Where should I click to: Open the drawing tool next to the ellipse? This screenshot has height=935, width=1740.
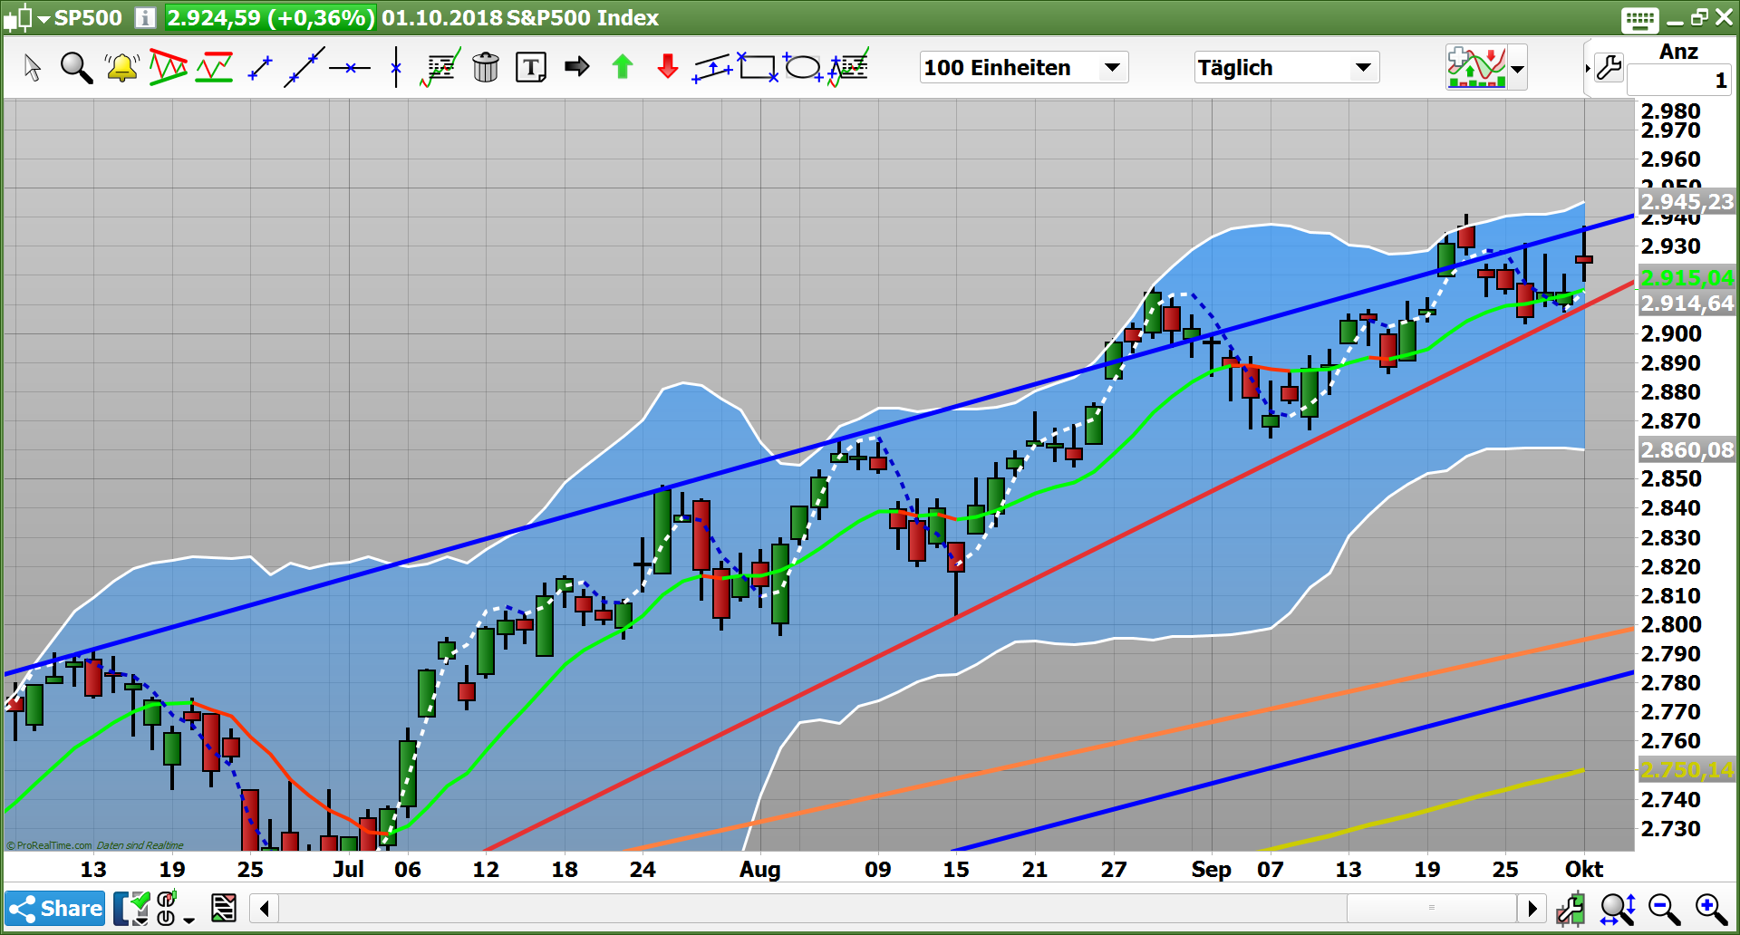[848, 67]
